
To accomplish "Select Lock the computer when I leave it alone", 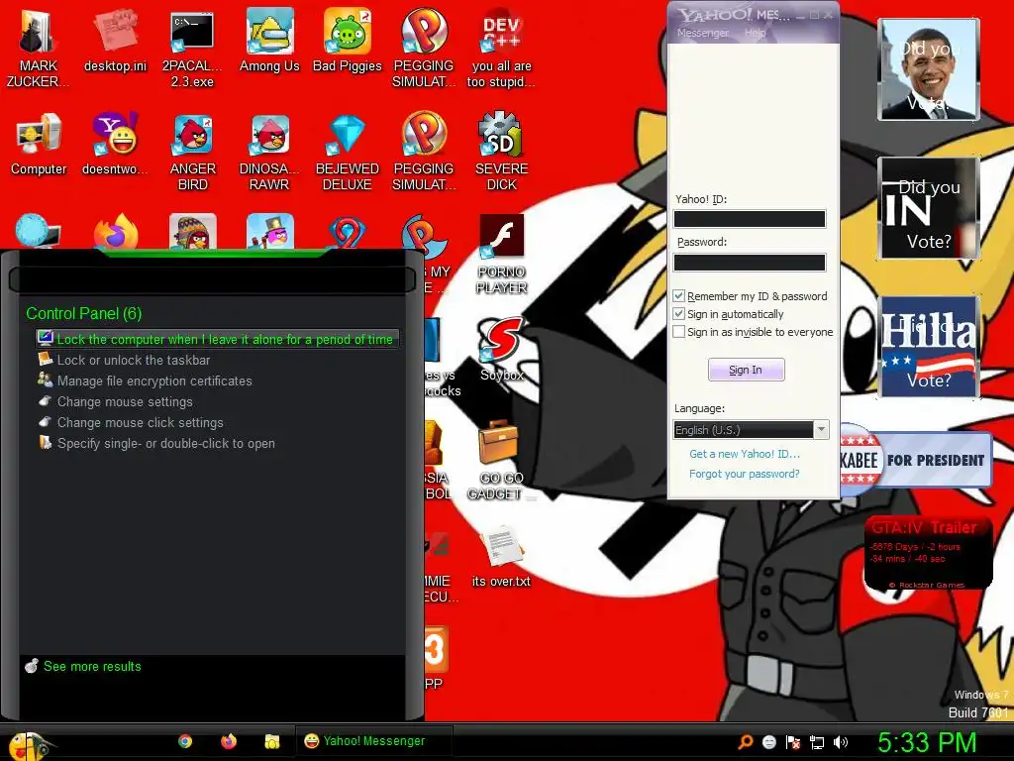I will (x=217, y=339).
